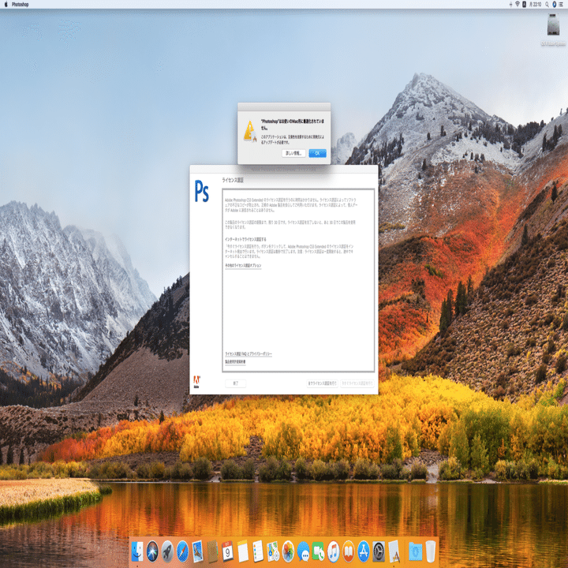Click the eject icon in menu bar
This screenshot has width=568, height=568.
coord(510,5)
